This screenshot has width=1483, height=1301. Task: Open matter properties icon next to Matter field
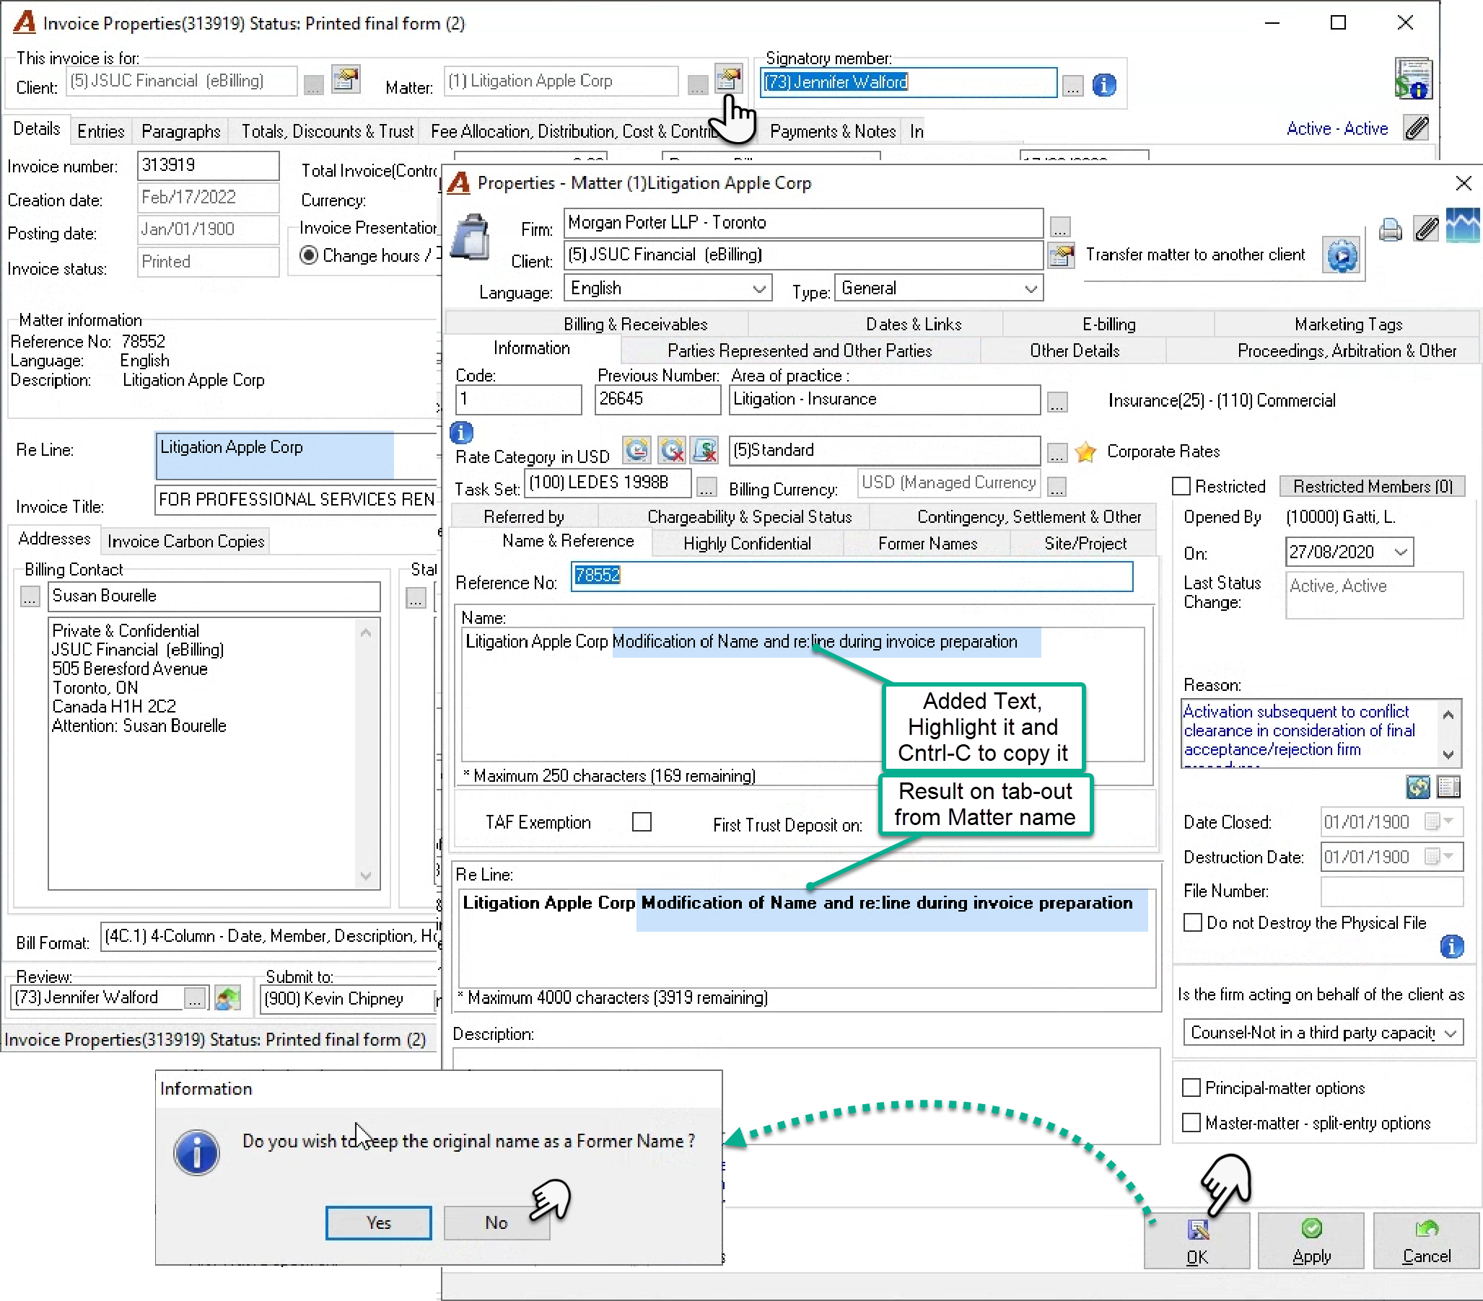coord(728,78)
